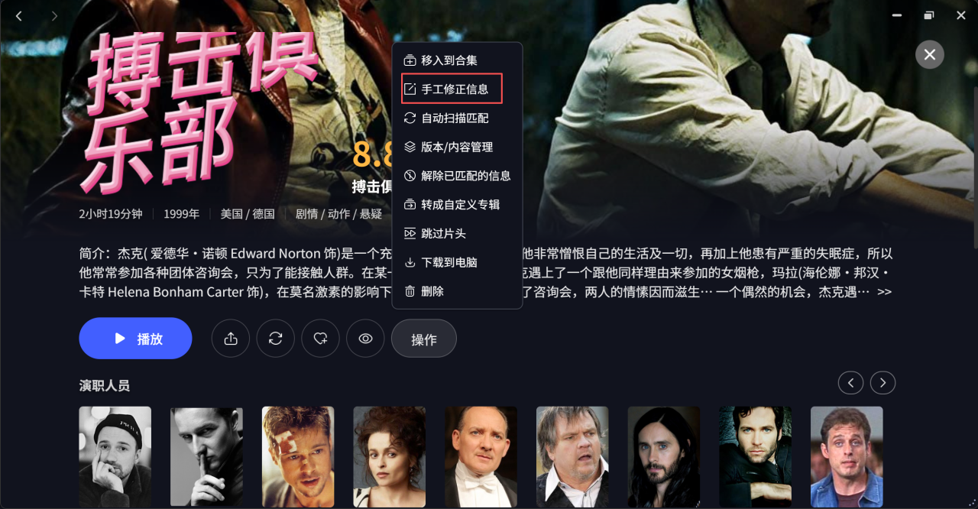Add movie to favorites with heart icon
Screen dimensions: 978x509
tap(321, 339)
